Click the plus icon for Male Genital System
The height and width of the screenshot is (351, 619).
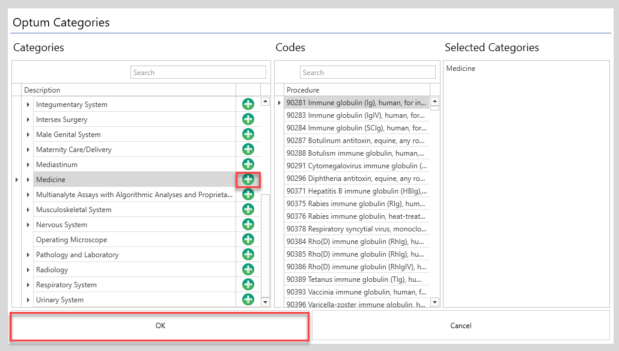click(248, 134)
